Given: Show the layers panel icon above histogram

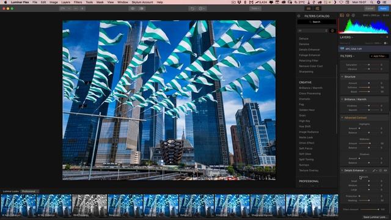Looking at the screenshot, I should pyautogui.click(x=348, y=15).
